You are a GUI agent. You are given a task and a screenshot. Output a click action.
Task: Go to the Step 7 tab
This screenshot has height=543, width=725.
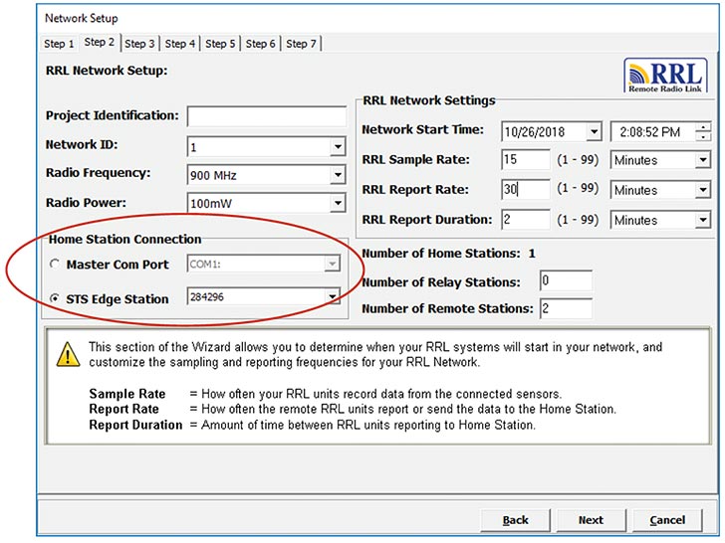[301, 43]
